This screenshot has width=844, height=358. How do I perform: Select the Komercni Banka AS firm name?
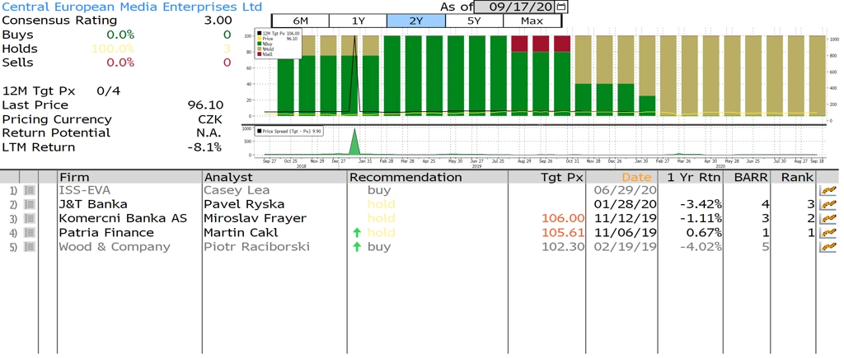pos(124,218)
